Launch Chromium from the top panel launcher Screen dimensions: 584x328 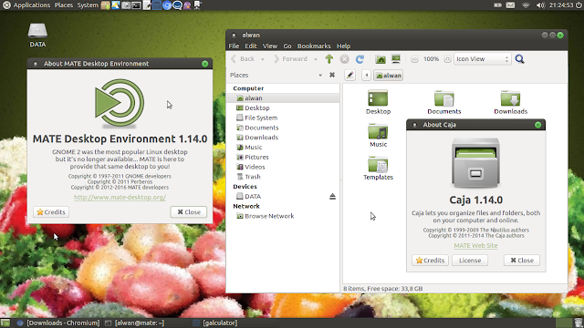pos(167,5)
